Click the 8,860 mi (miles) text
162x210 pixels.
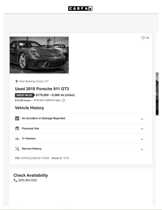click(63, 95)
